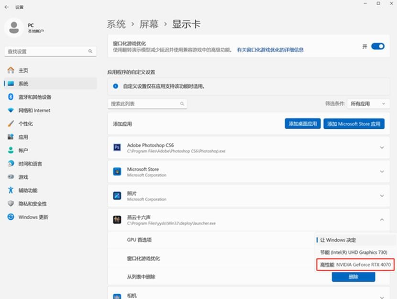397x299 pixels.
Task: Click the 游戏 controller icon
Action: [11, 177]
